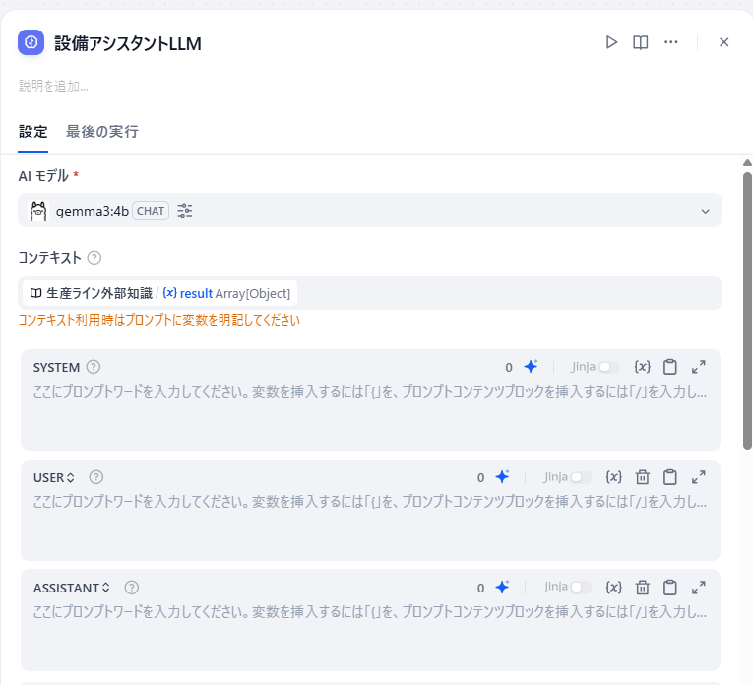The height and width of the screenshot is (685, 753).
Task: Generate ASSISTANT prompt with sparkle icon
Action: tap(502, 588)
